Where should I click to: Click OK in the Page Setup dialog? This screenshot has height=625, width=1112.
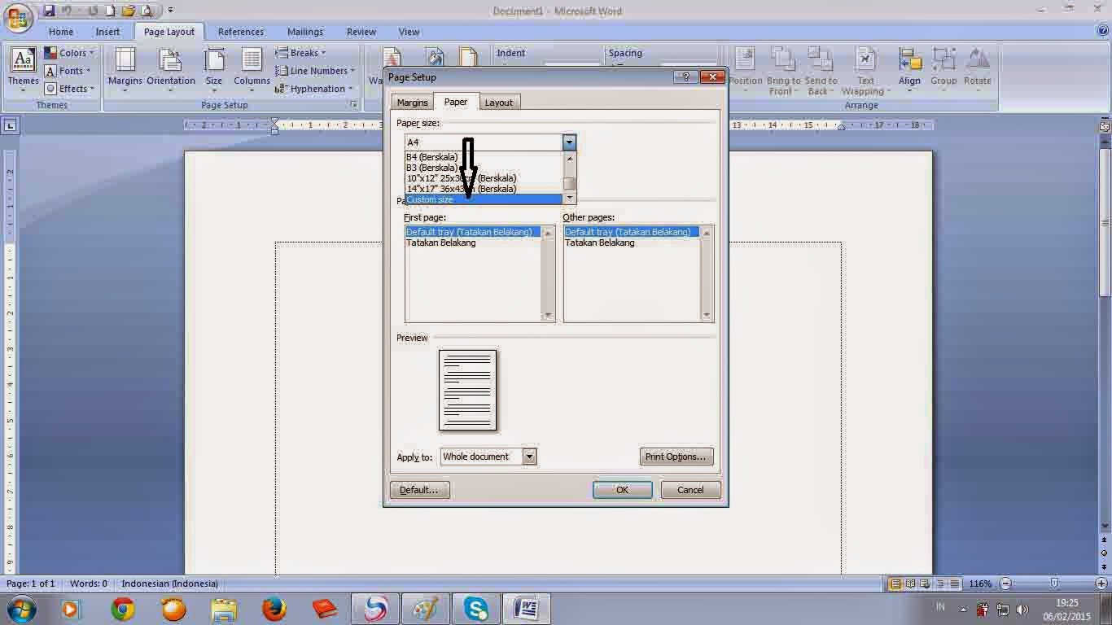pyautogui.click(x=622, y=490)
